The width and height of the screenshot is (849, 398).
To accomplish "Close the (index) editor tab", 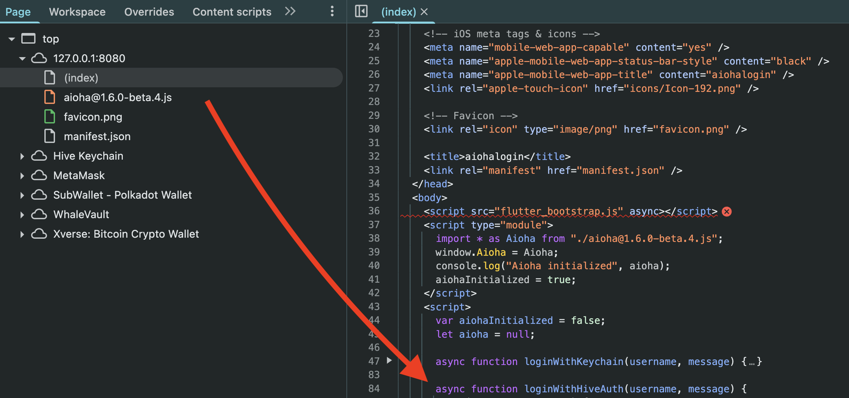I will click(424, 12).
